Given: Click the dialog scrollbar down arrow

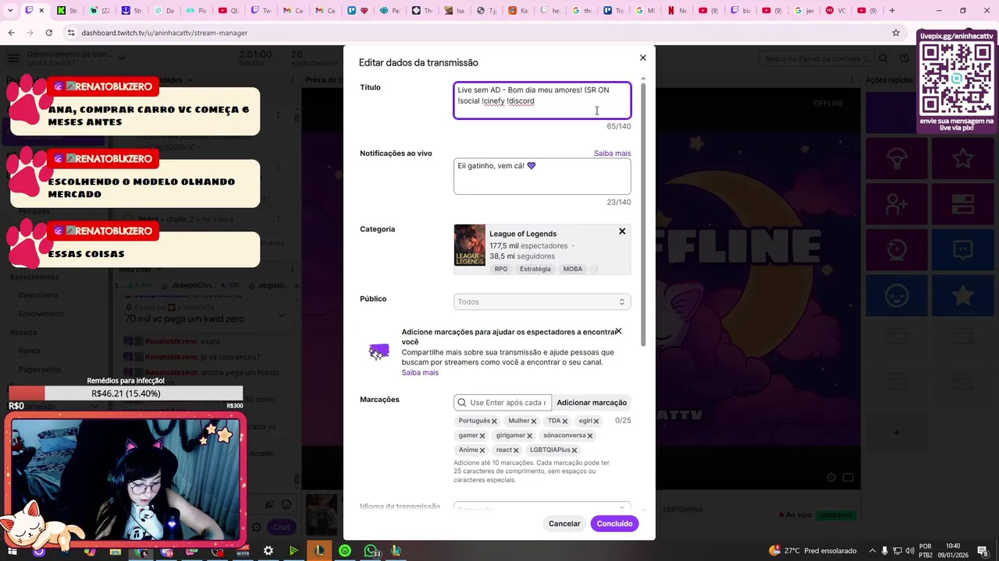Looking at the screenshot, I should coord(643,510).
